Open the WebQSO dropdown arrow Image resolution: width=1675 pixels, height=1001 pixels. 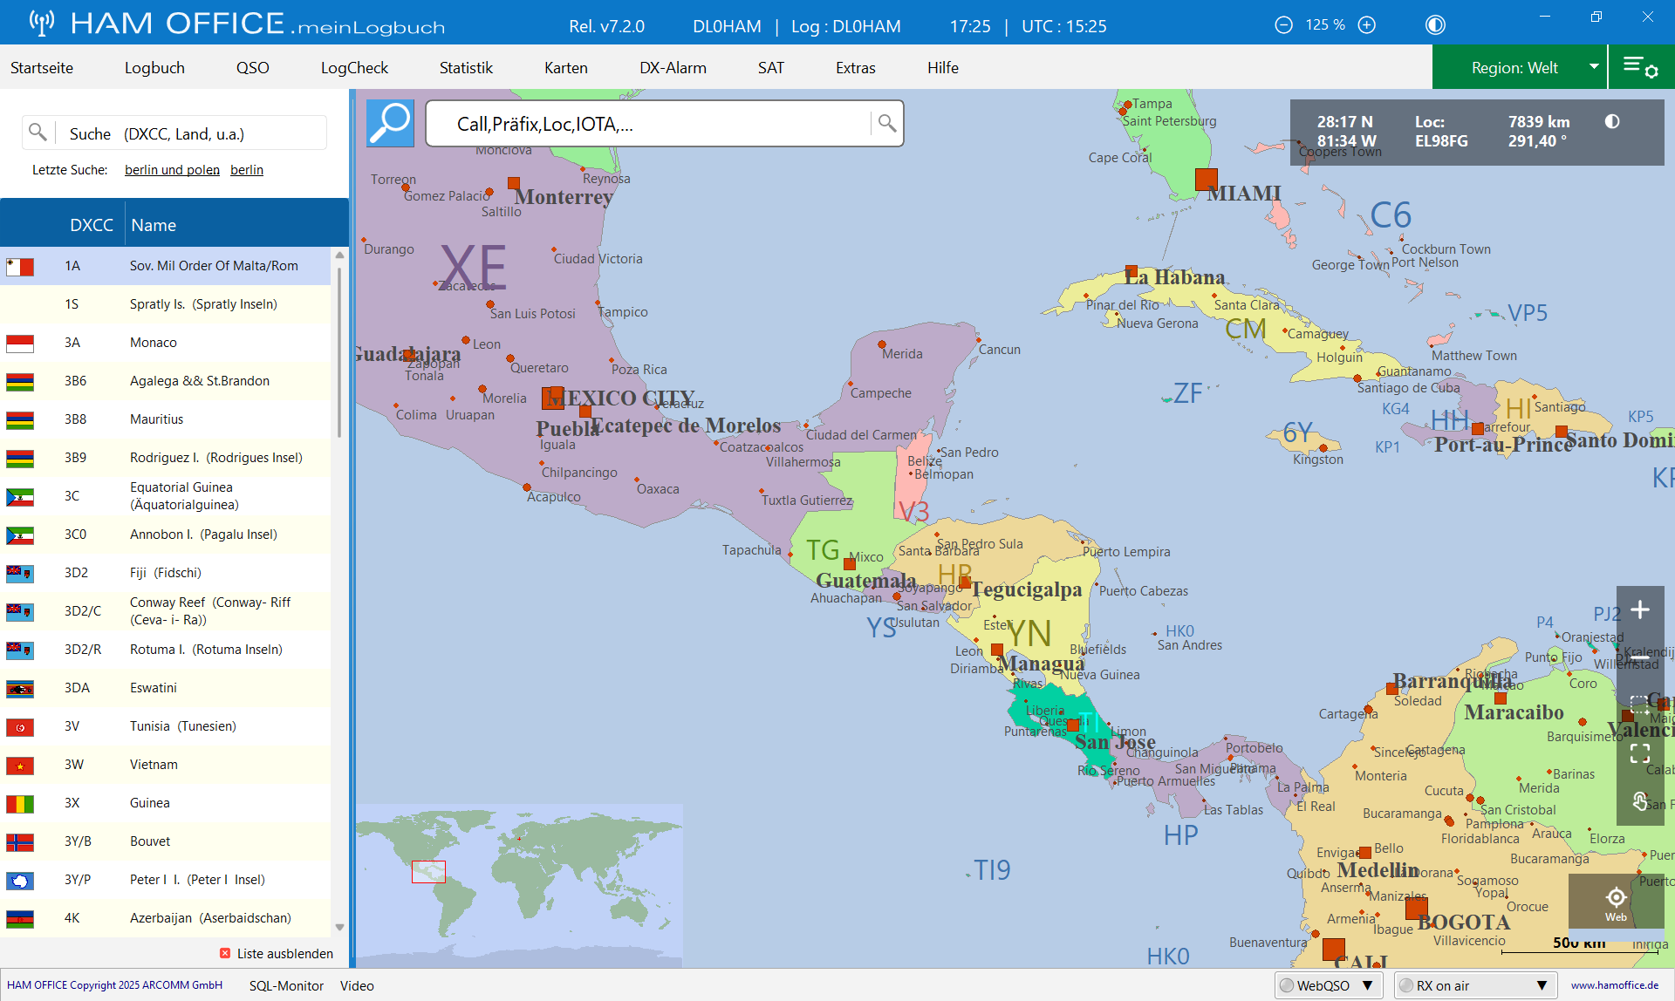tap(1368, 985)
